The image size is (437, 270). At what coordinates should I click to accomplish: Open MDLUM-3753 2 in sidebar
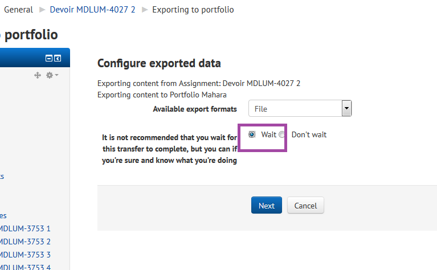pyautogui.click(x=25, y=242)
